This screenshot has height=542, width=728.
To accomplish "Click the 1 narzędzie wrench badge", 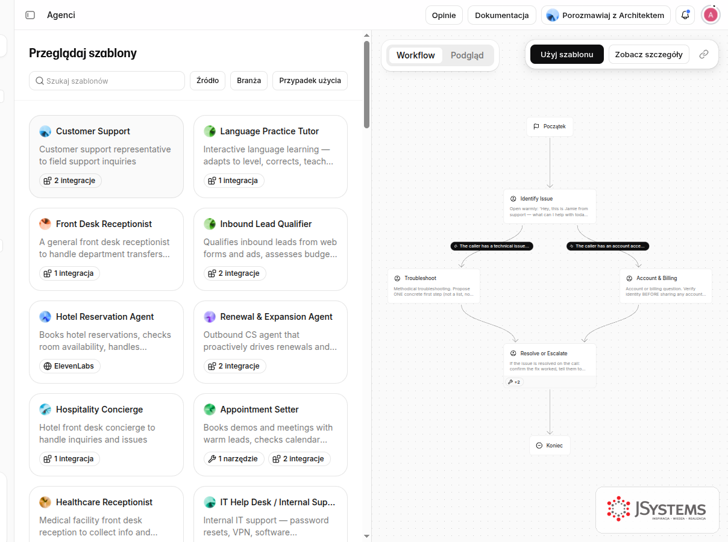I will pos(233,459).
